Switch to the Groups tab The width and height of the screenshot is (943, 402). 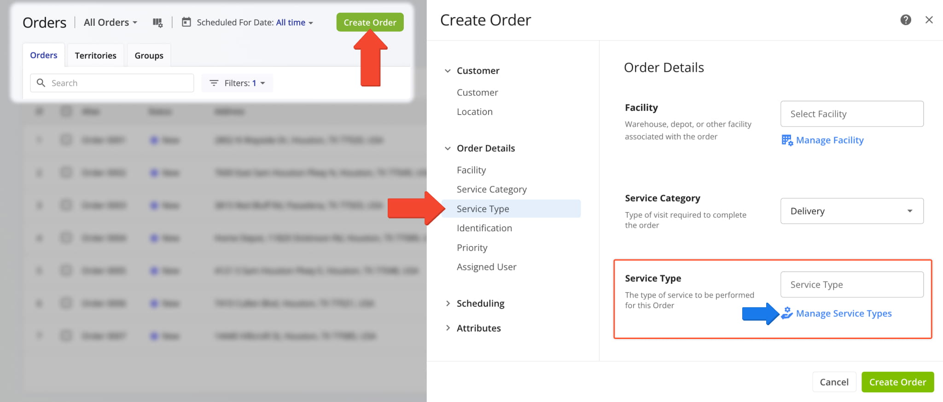pyautogui.click(x=149, y=56)
